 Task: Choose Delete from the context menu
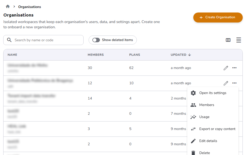click(x=213, y=152)
